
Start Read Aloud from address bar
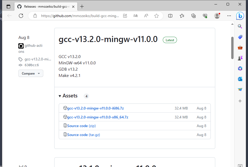coord(146,16)
